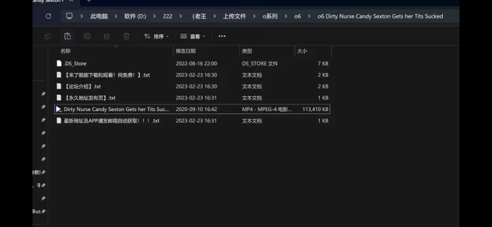Screen dimensions: 492x227
Task: Click the pin icon beside Bus
Action: tap(43, 212)
